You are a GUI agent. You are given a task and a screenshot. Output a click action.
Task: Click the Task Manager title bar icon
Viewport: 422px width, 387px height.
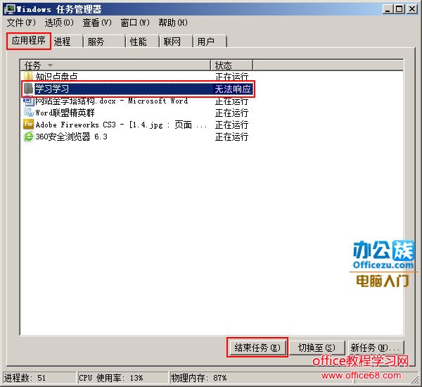tap(9, 9)
